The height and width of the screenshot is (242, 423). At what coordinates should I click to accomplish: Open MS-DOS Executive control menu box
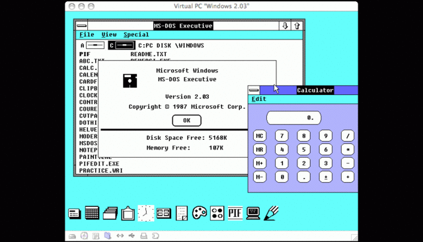click(x=81, y=26)
